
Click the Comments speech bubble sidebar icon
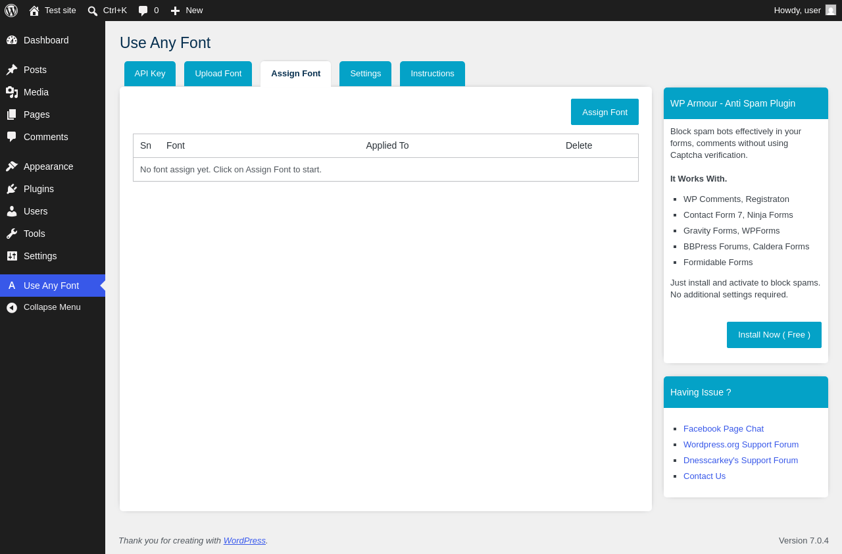coord(12,137)
